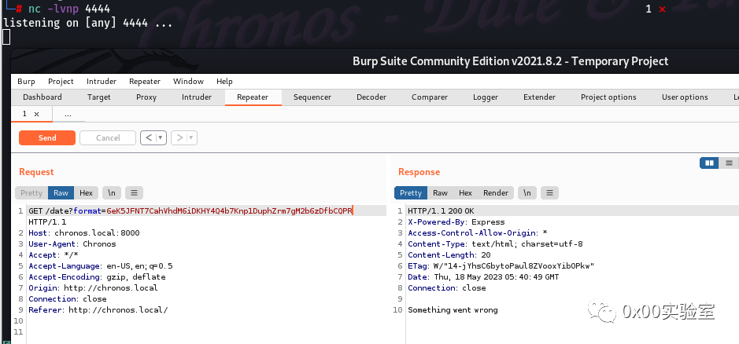The height and width of the screenshot is (344, 739).
Task: Select top-bottom layout icon
Action: click(729, 163)
